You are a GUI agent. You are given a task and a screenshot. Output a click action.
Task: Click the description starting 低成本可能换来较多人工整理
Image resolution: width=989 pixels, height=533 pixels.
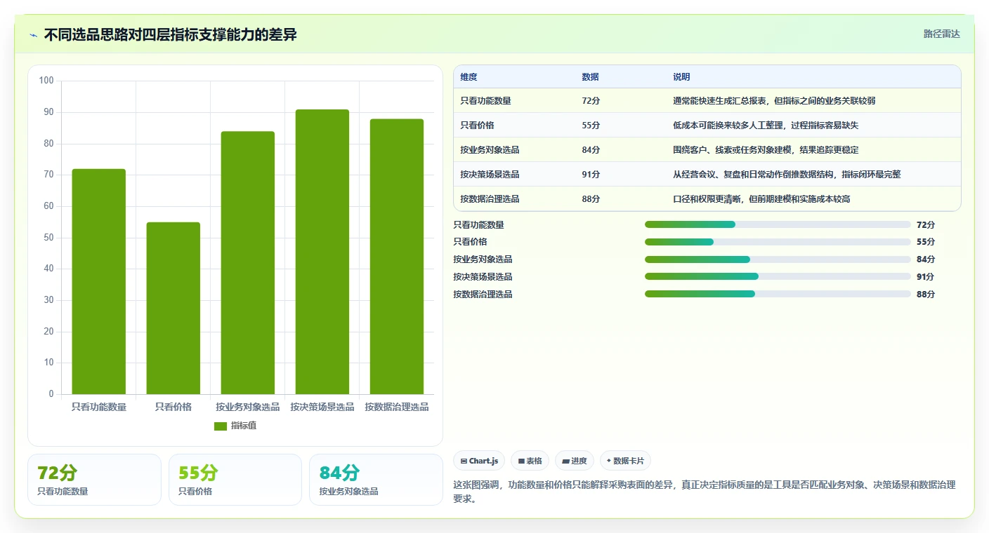point(766,126)
